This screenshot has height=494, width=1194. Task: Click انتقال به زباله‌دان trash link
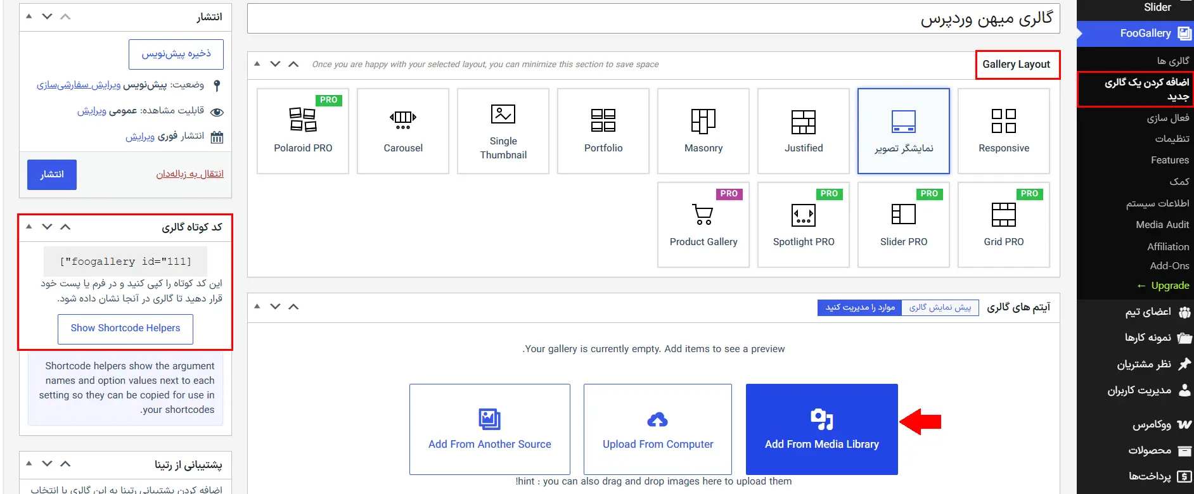tap(190, 174)
